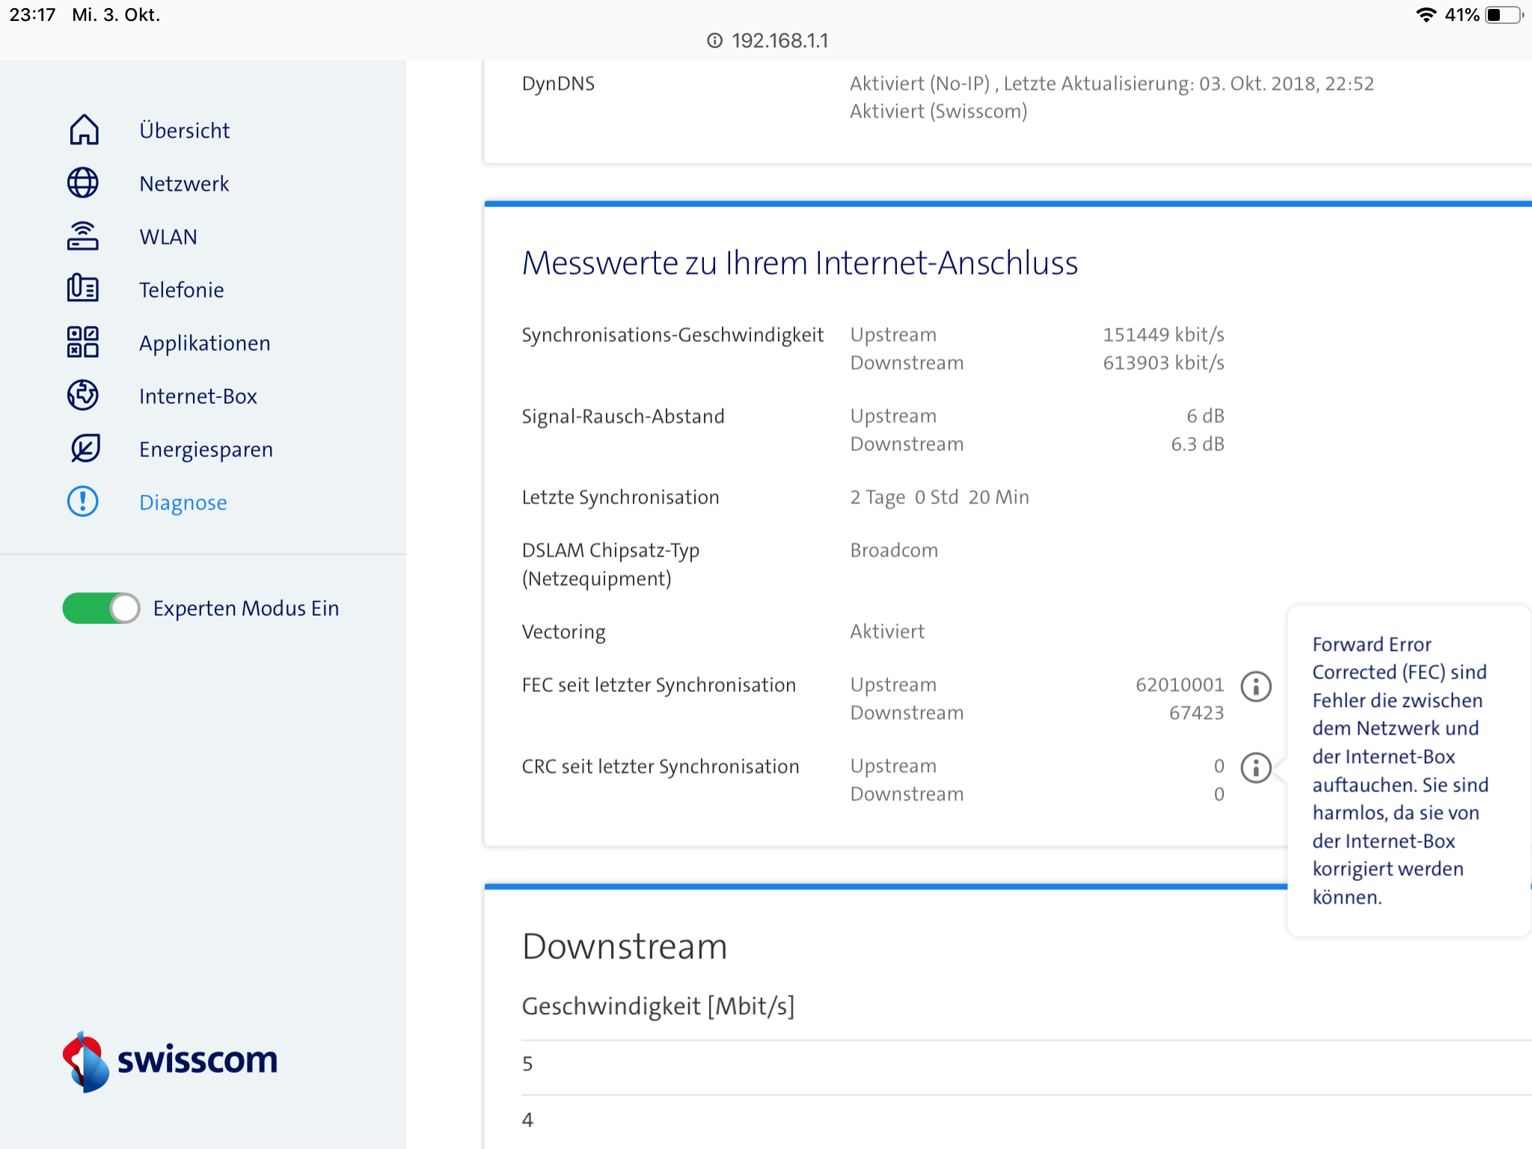This screenshot has width=1532, height=1149.
Task: Click the Experten Modus Ein label
Action: tap(246, 609)
